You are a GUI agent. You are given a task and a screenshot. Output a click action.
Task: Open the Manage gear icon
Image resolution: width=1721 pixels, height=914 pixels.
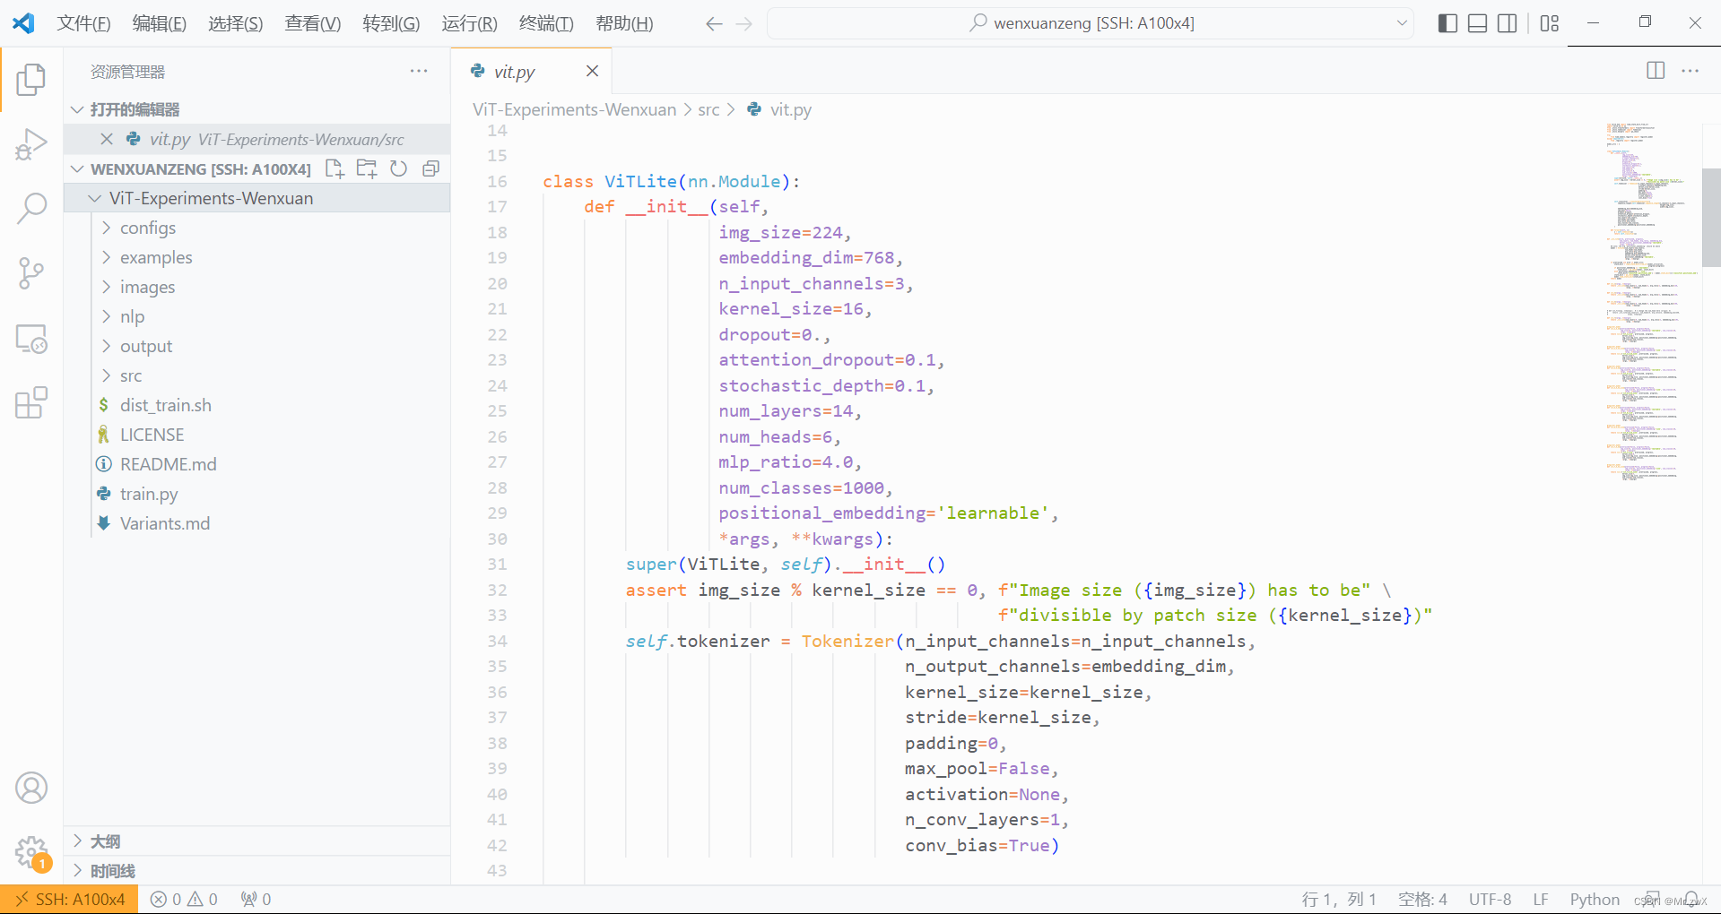31,852
